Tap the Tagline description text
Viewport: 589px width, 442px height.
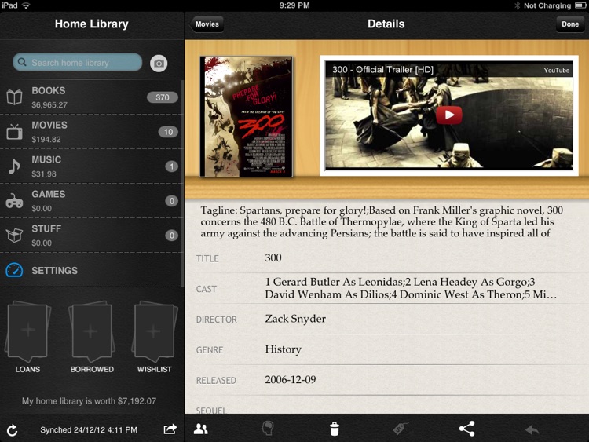382,221
